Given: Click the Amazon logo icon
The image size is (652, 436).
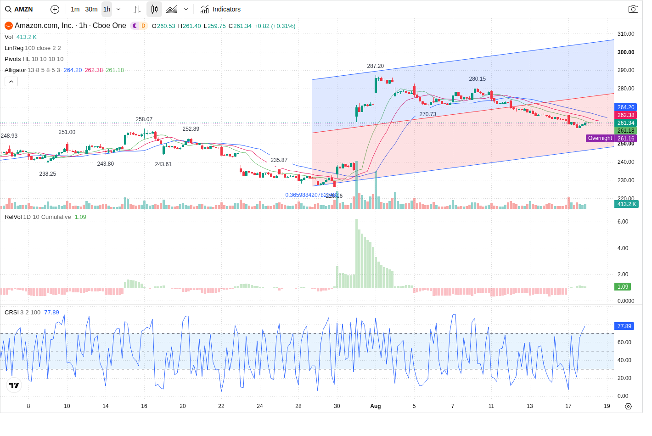Looking at the screenshot, I should pos(9,26).
